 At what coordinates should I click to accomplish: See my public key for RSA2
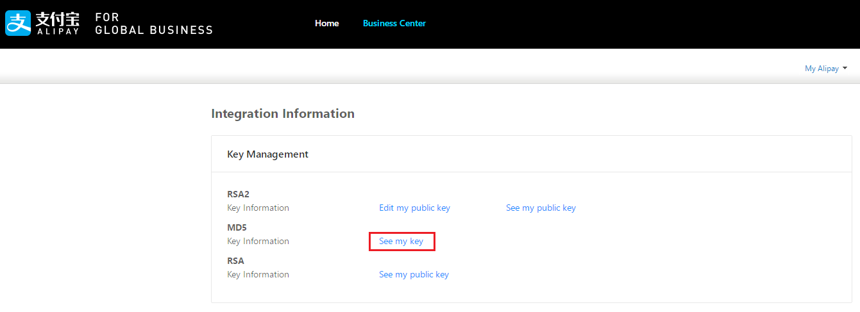coord(541,208)
